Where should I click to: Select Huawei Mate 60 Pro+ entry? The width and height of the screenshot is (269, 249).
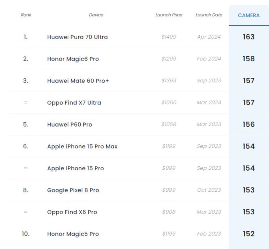(78, 81)
